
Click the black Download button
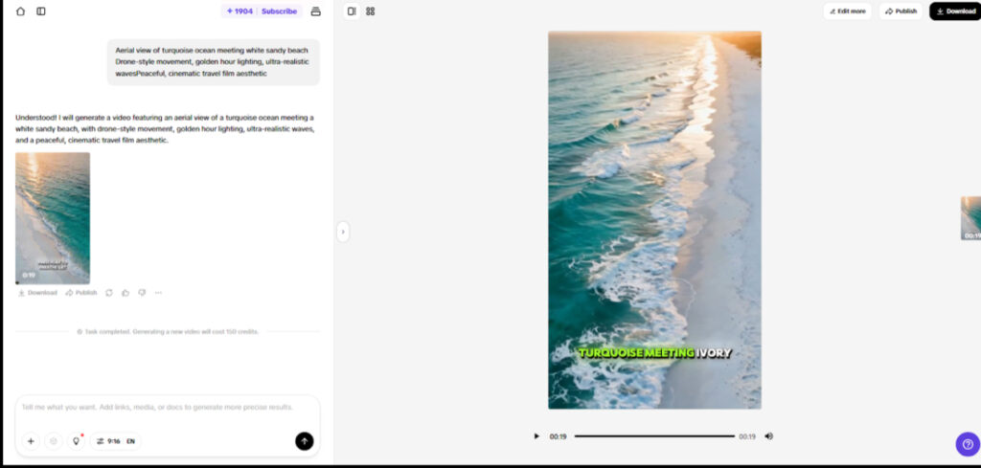point(955,11)
